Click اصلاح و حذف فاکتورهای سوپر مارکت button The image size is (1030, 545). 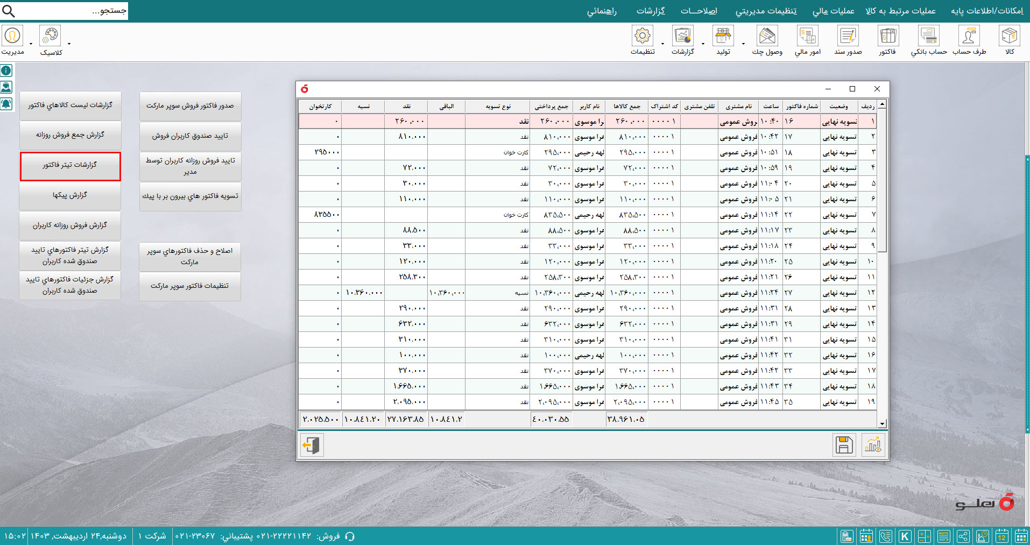point(189,257)
